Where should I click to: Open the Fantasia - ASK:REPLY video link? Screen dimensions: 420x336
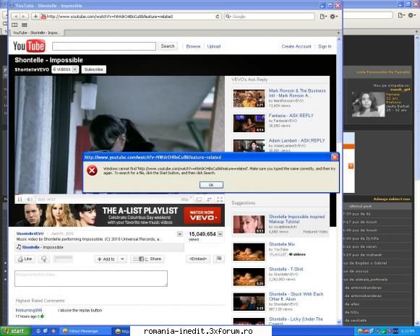291,116
